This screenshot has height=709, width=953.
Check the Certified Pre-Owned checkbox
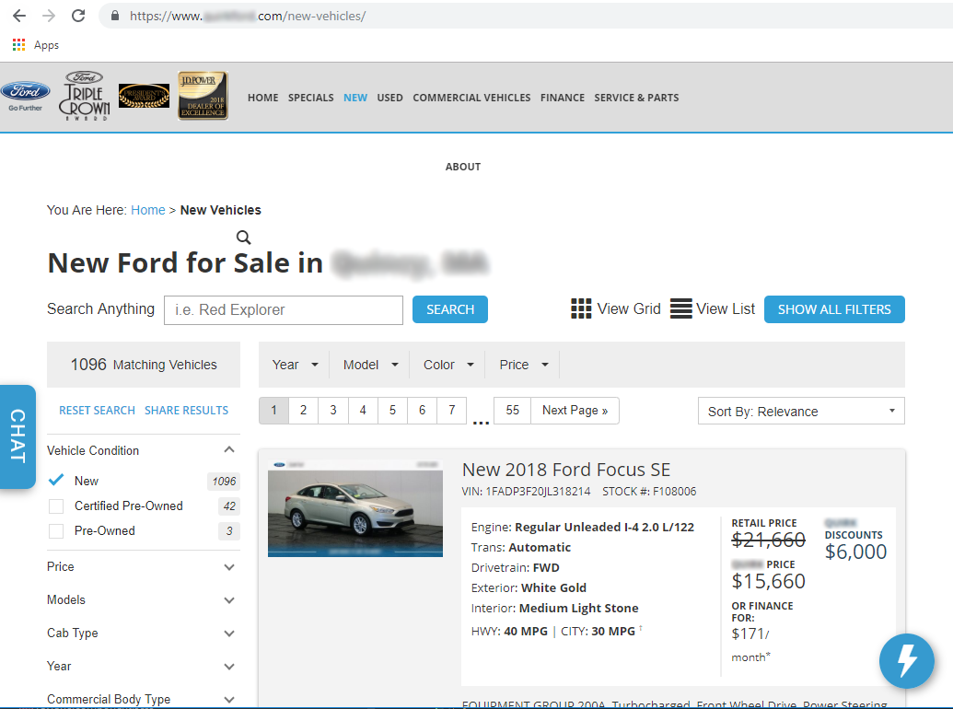tap(56, 506)
